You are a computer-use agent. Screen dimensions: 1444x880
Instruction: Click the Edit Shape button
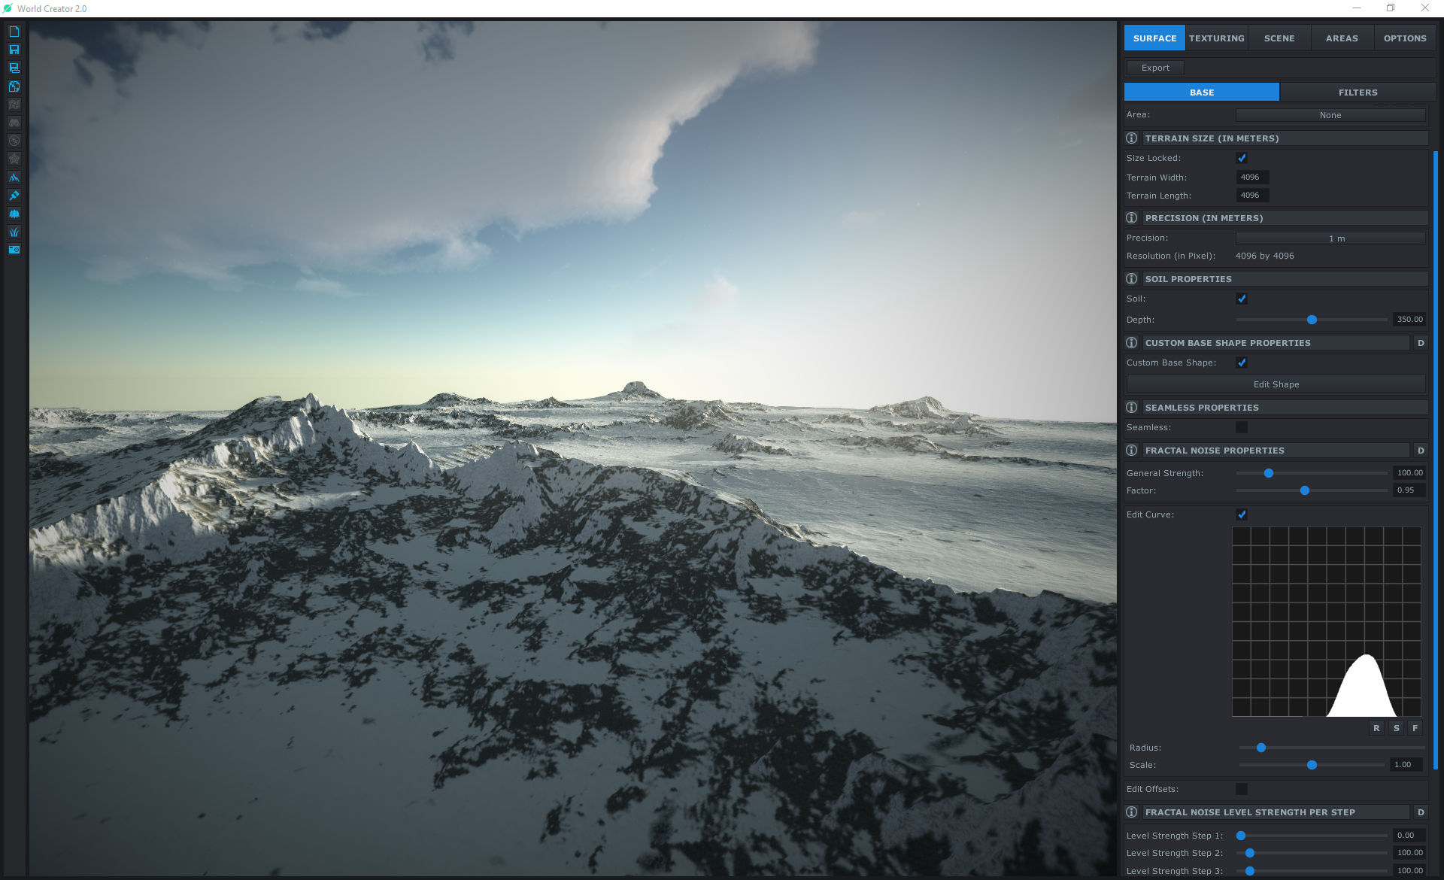pyautogui.click(x=1276, y=384)
